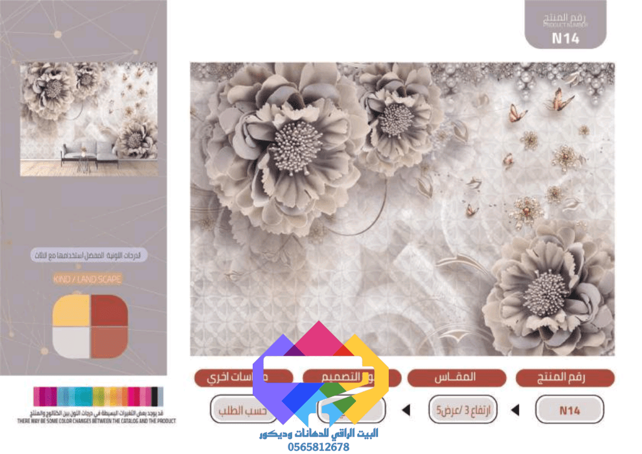Pick the light gray color swatch

(71, 343)
